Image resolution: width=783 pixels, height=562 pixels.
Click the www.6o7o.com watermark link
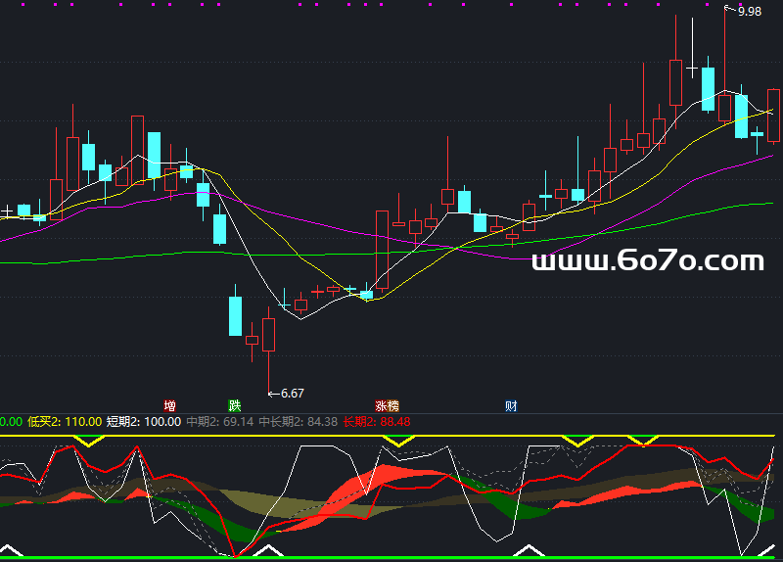(x=647, y=260)
